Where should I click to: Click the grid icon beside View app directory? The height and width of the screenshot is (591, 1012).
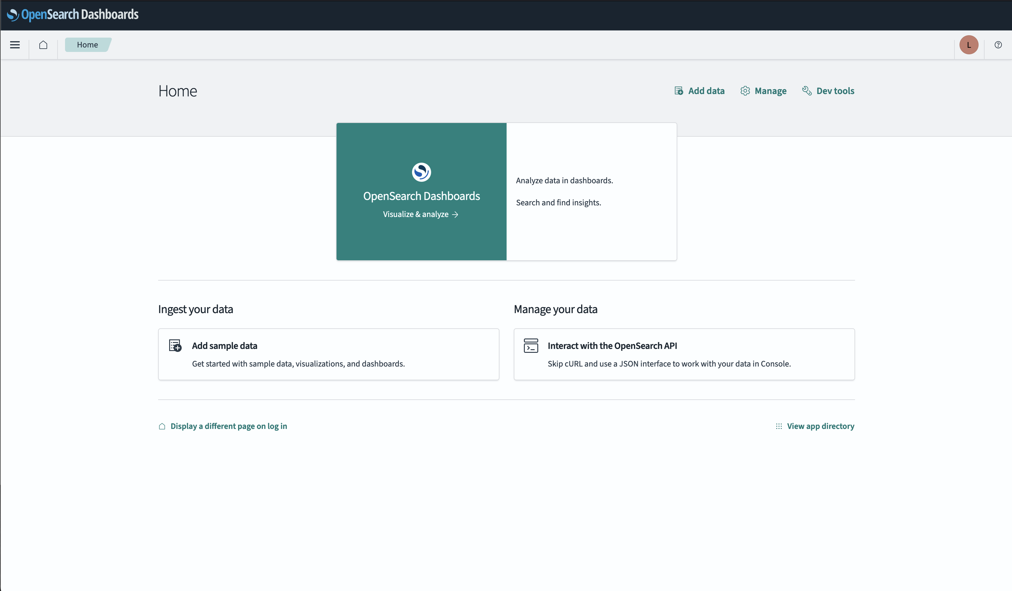[x=779, y=426]
